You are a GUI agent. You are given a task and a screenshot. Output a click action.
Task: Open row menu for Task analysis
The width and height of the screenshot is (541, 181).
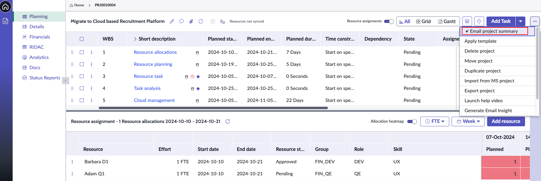(92, 88)
